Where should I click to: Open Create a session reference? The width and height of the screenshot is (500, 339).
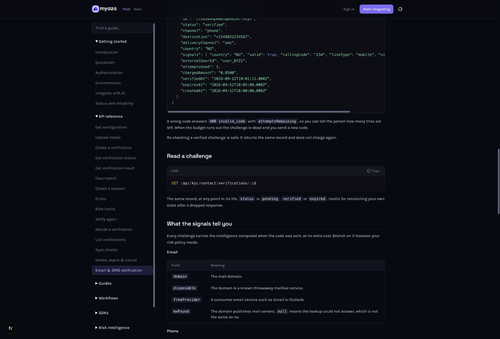coord(110,189)
